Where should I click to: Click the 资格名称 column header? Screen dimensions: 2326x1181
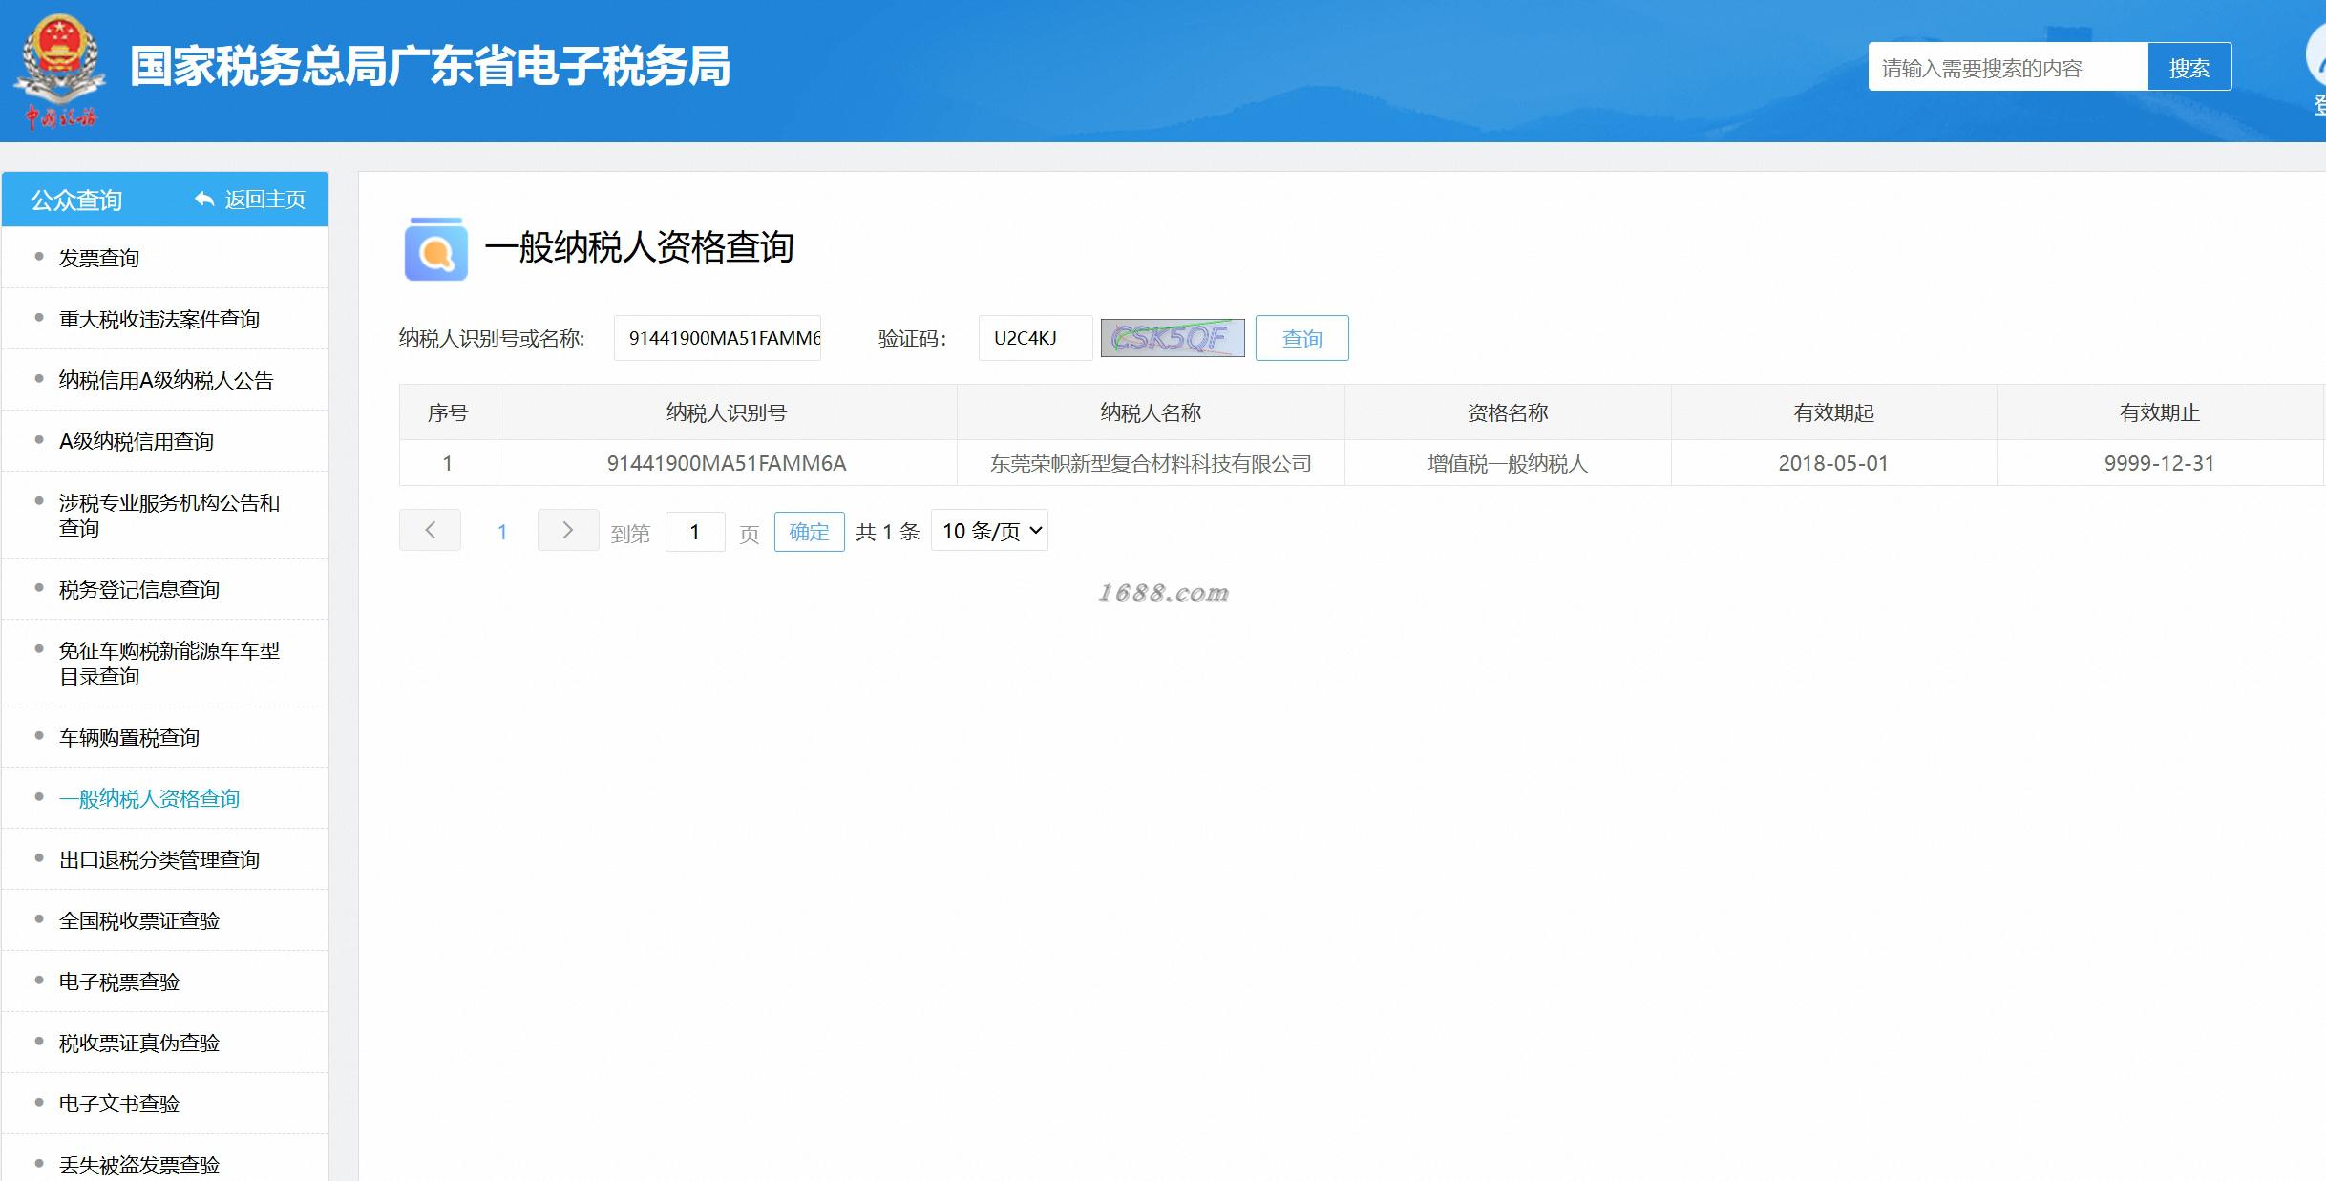coord(1508,412)
